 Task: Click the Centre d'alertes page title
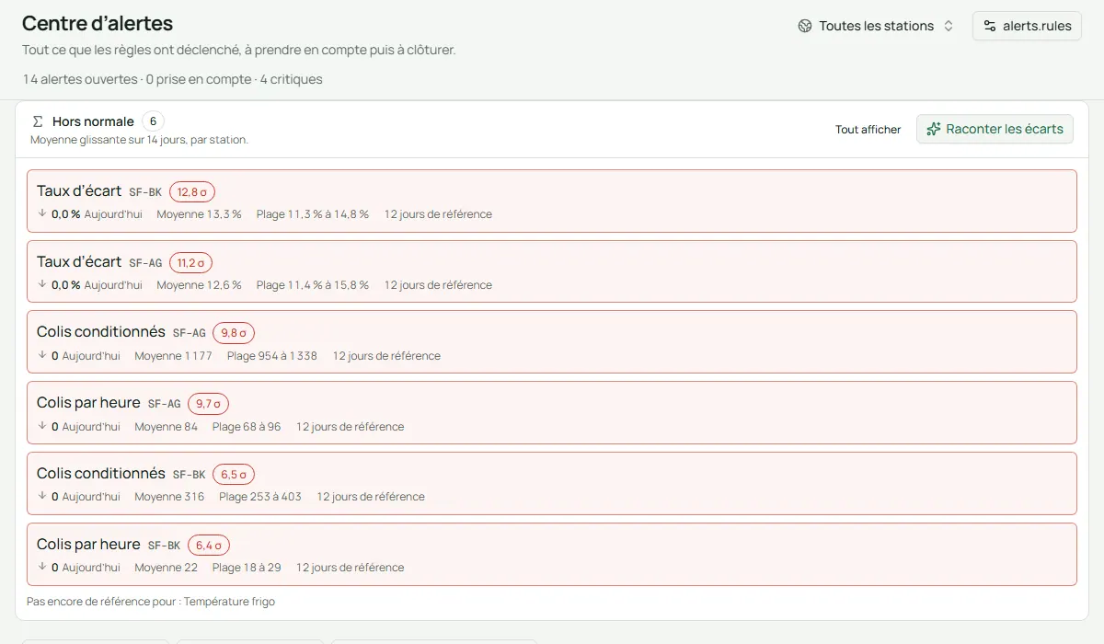(x=98, y=24)
